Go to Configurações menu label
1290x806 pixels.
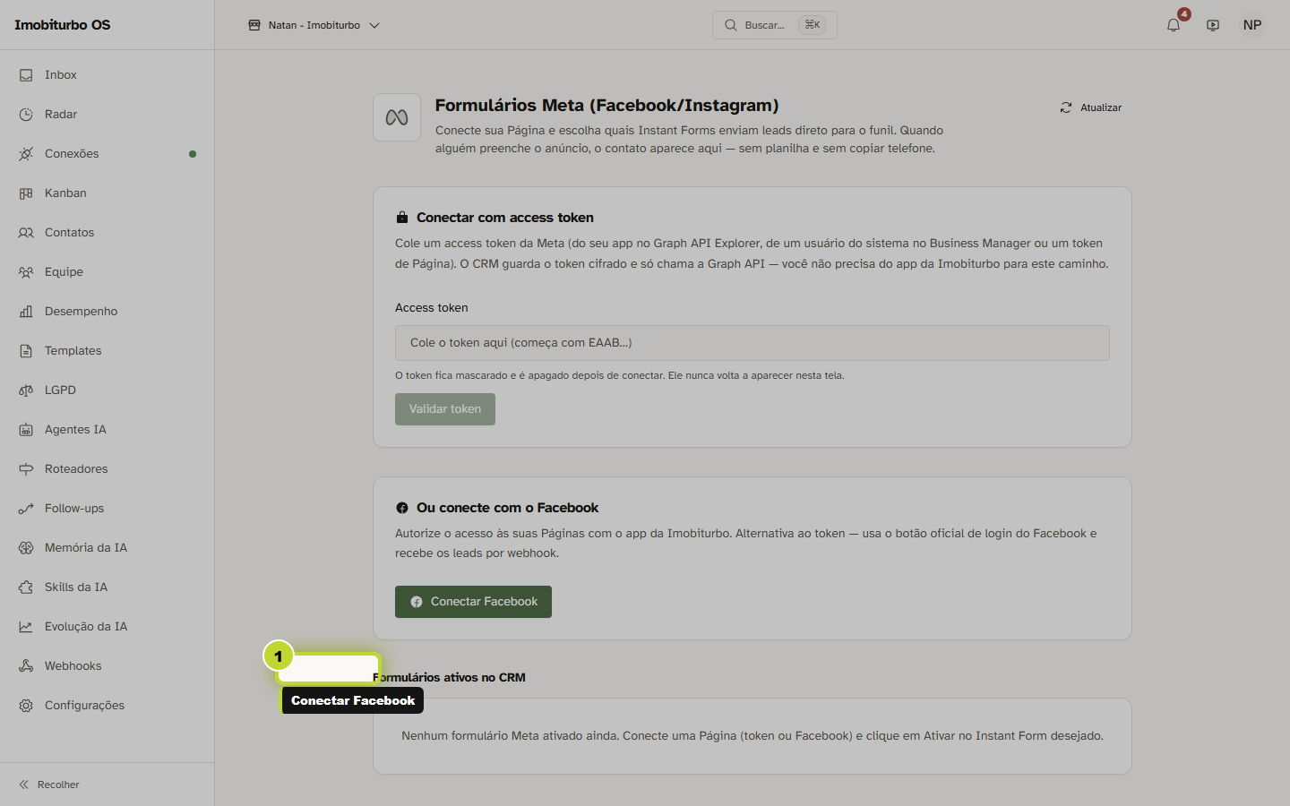84,706
